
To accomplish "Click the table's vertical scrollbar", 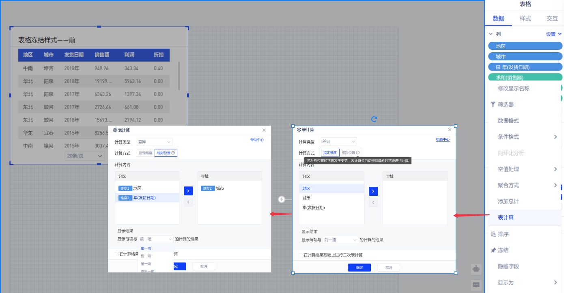I will point(179,76).
